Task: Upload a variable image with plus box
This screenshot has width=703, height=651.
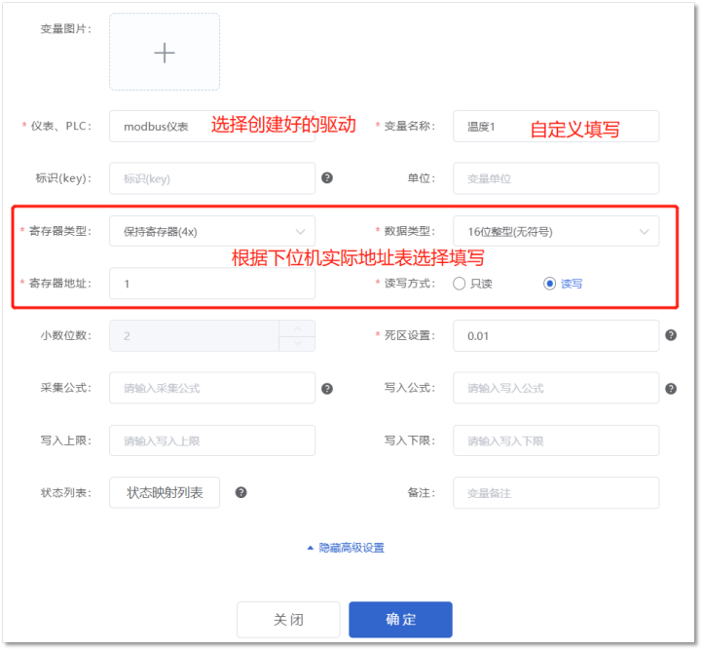Action: [x=165, y=52]
